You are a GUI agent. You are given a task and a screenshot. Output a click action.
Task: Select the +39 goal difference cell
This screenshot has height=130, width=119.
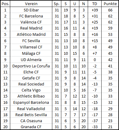95,10
